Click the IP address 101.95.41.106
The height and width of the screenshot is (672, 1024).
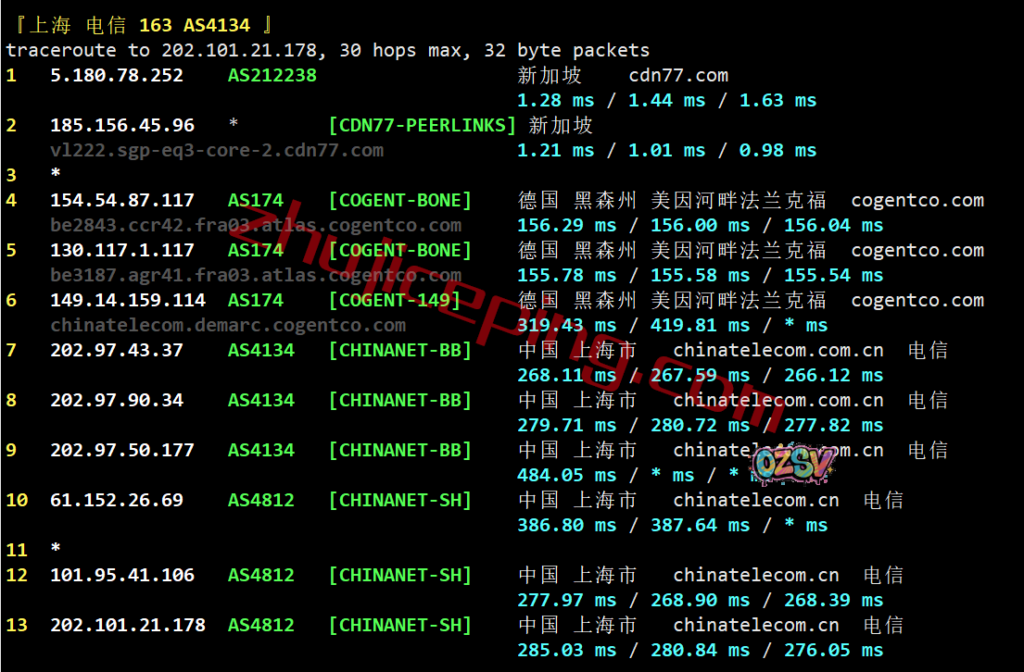(122, 575)
